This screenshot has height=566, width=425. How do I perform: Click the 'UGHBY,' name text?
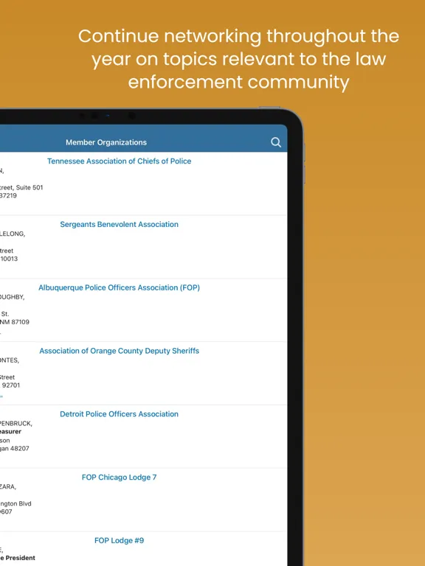coord(13,297)
